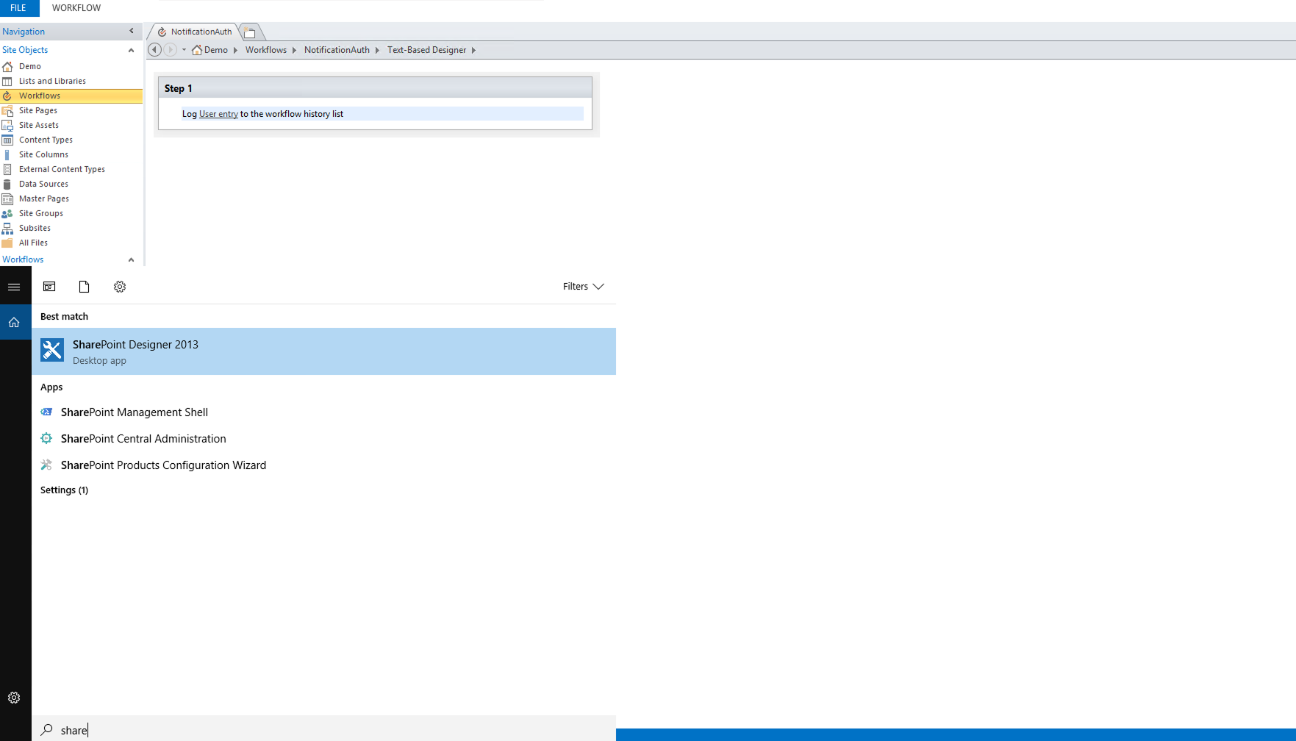The height and width of the screenshot is (741, 1296).
Task: Click Workflows in the breadcrumb
Action: click(266, 50)
